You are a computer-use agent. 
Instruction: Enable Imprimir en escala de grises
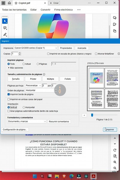[x=48, y=54]
